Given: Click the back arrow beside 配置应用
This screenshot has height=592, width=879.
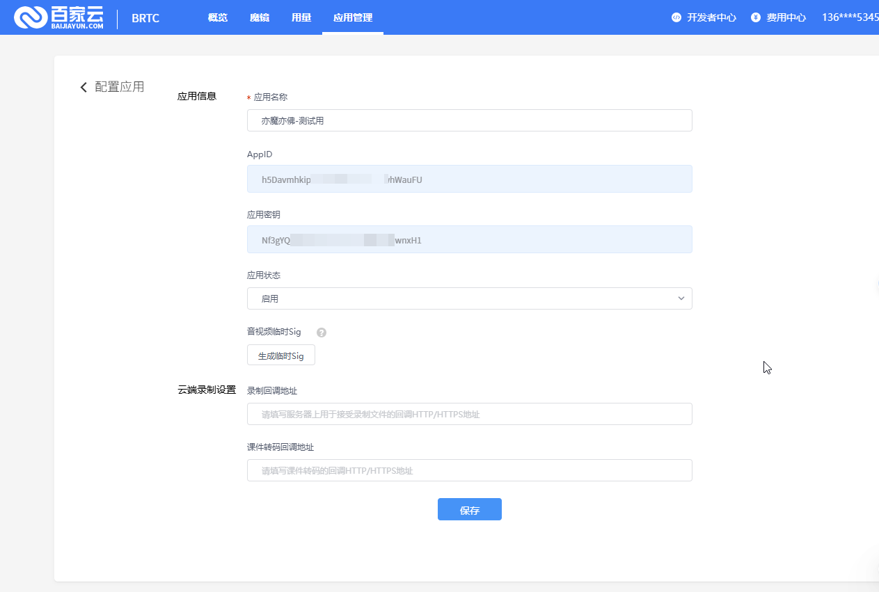Looking at the screenshot, I should point(84,87).
